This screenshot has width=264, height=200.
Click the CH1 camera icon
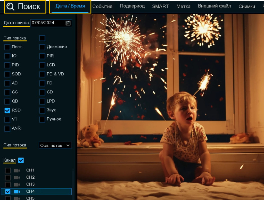click(x=17, y=170)
